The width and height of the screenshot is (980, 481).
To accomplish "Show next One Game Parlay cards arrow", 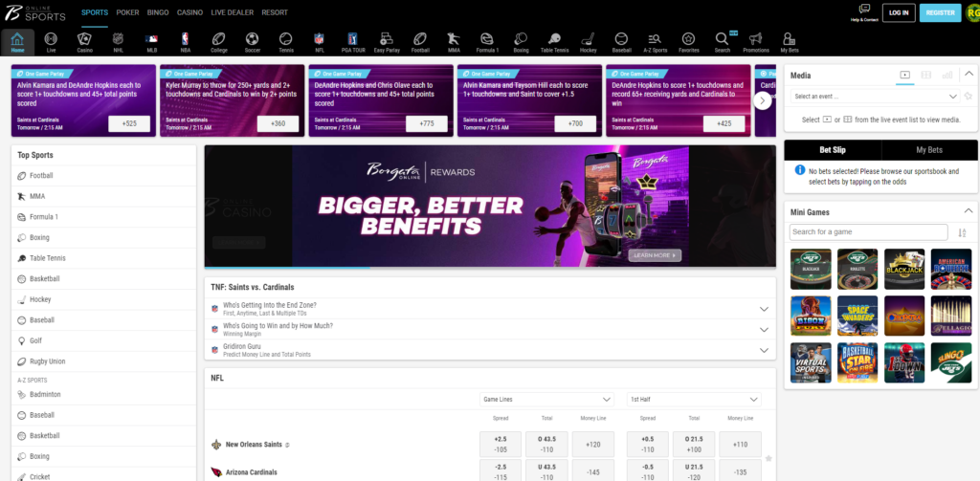I will (763, 100).
